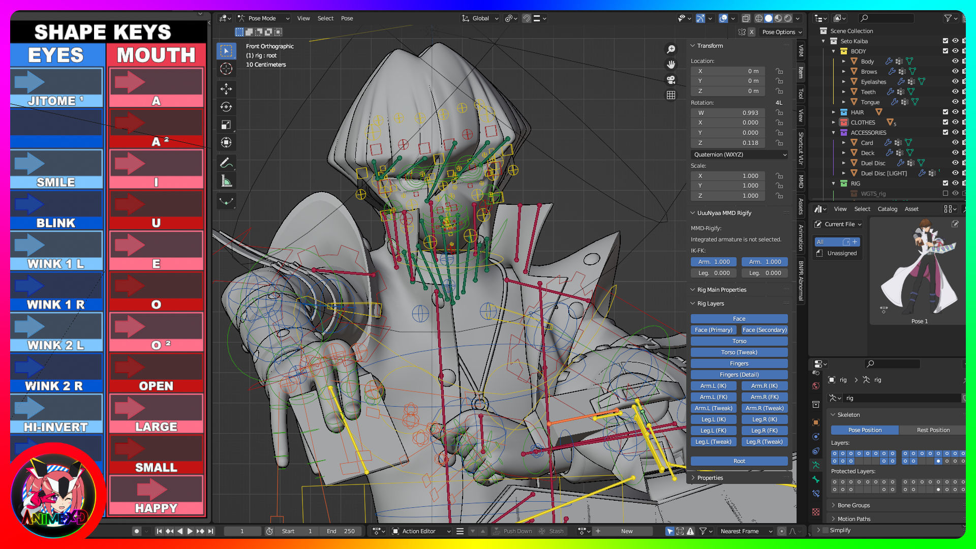This screenshot has width=976, height=549.
Task: Hide the Teeth object in outliner
Action: pos(955,92)
